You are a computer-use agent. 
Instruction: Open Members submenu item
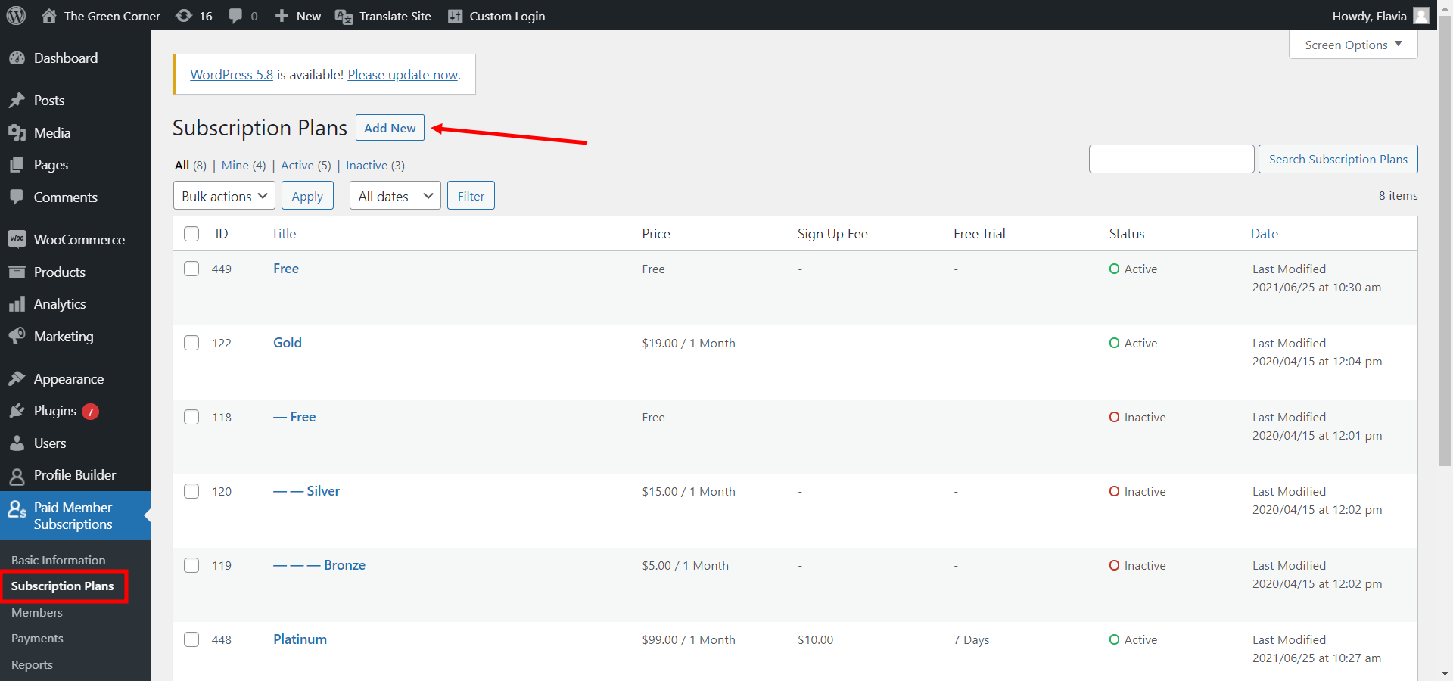(37, 613)
